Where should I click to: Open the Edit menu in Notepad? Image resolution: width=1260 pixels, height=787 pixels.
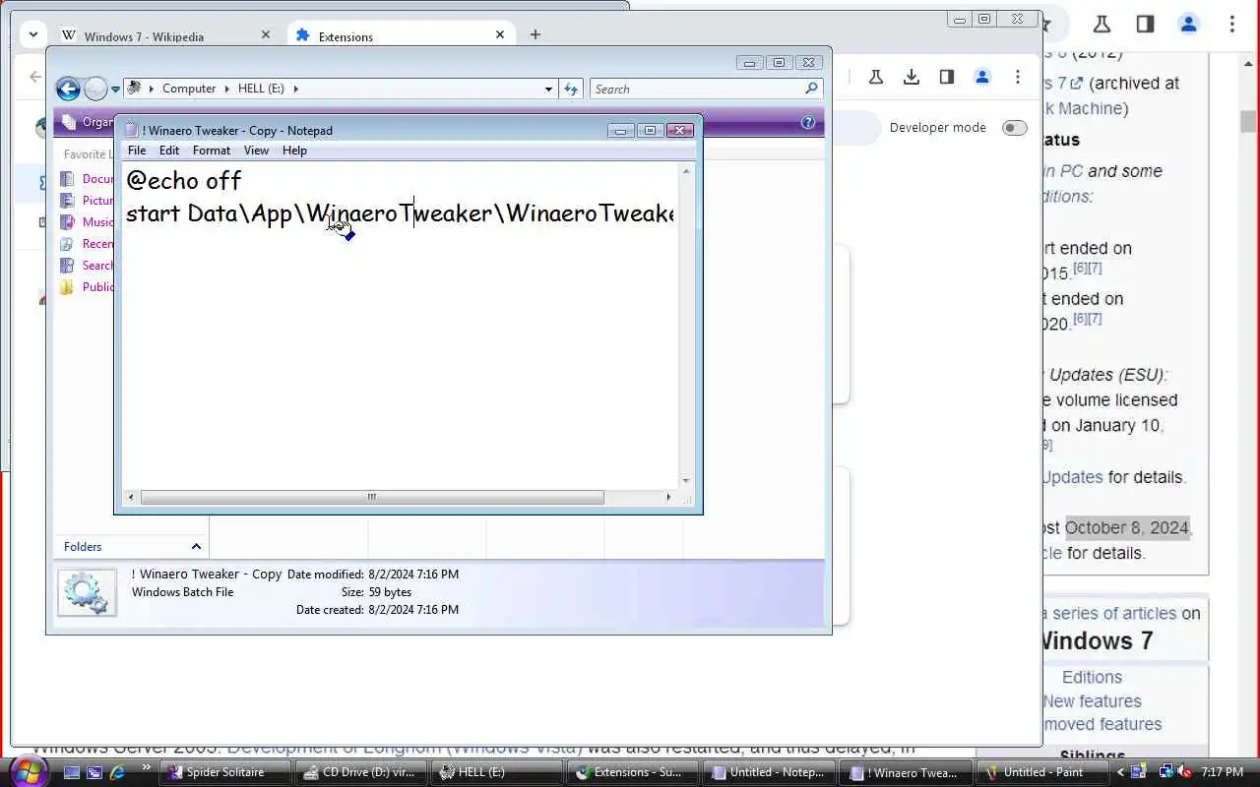pyautogui.click(x=169, y=151)
